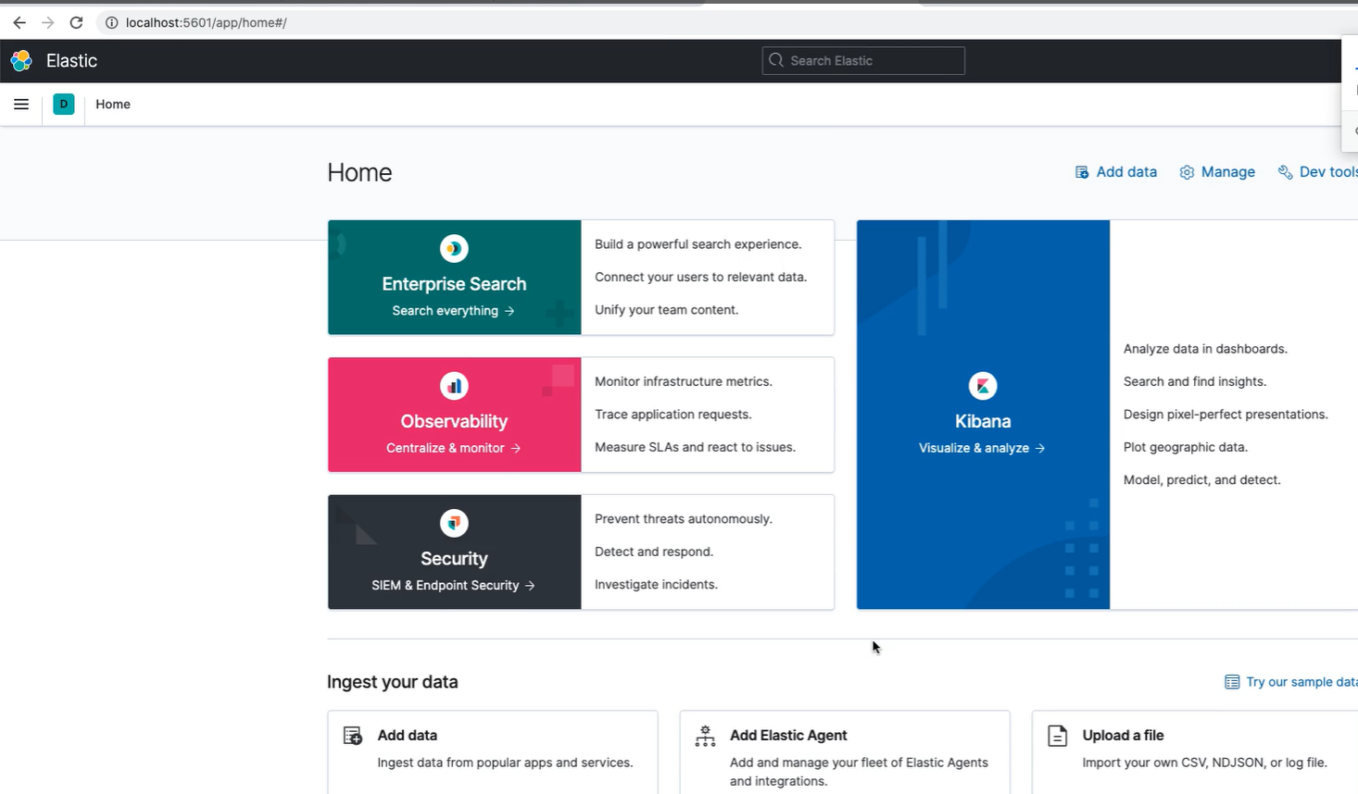Click 'Detect and respond.' text
1358x794 pixels.
(654, 552)
